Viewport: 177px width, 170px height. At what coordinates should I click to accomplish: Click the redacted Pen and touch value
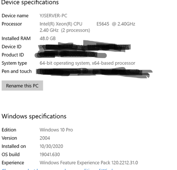click(x=94, y=72)
